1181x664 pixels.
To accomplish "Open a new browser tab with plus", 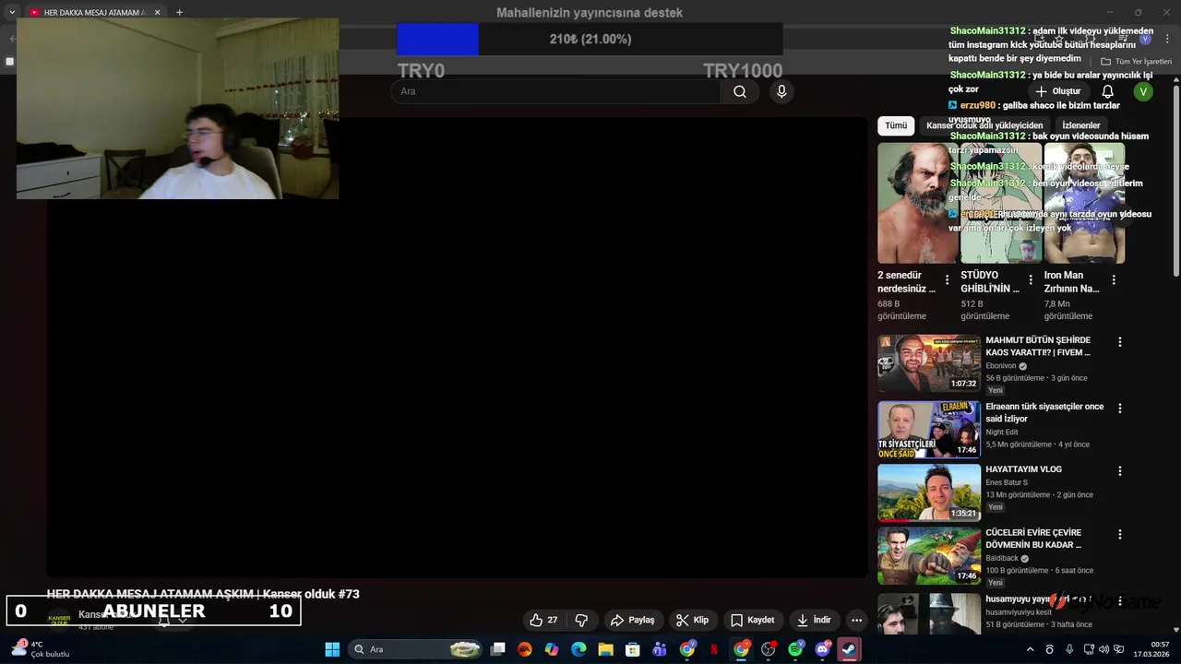I will pyautogui.click(x=179, y=12).
